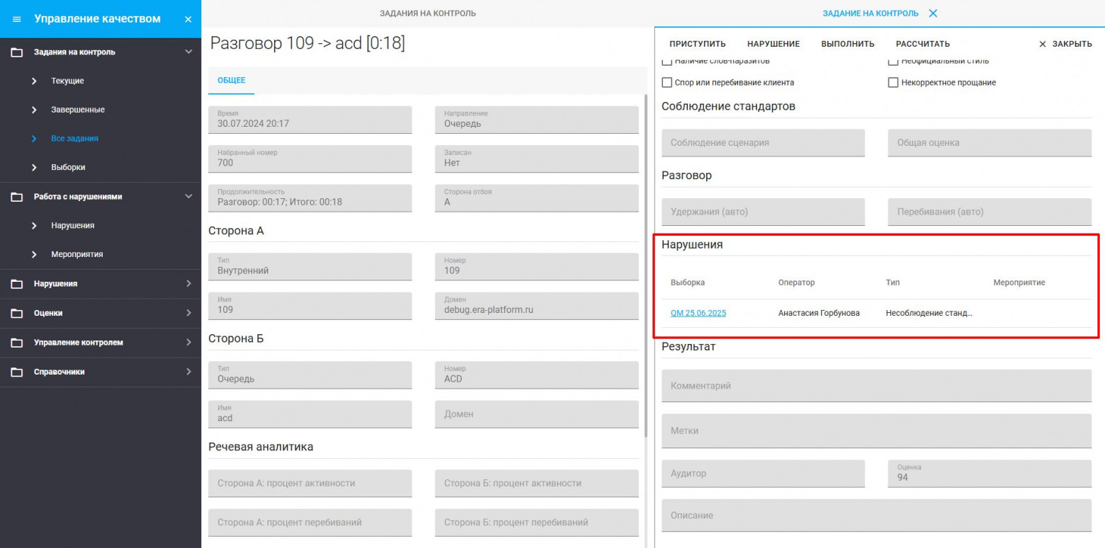Click the folder icon next to Справочники
The image size is (1105, 548).
(16, 372)
